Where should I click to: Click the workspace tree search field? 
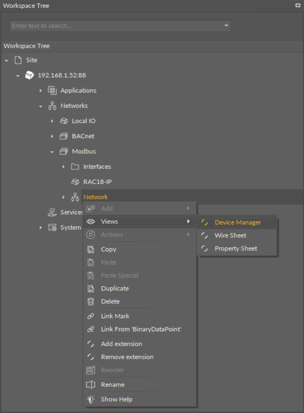115,26
